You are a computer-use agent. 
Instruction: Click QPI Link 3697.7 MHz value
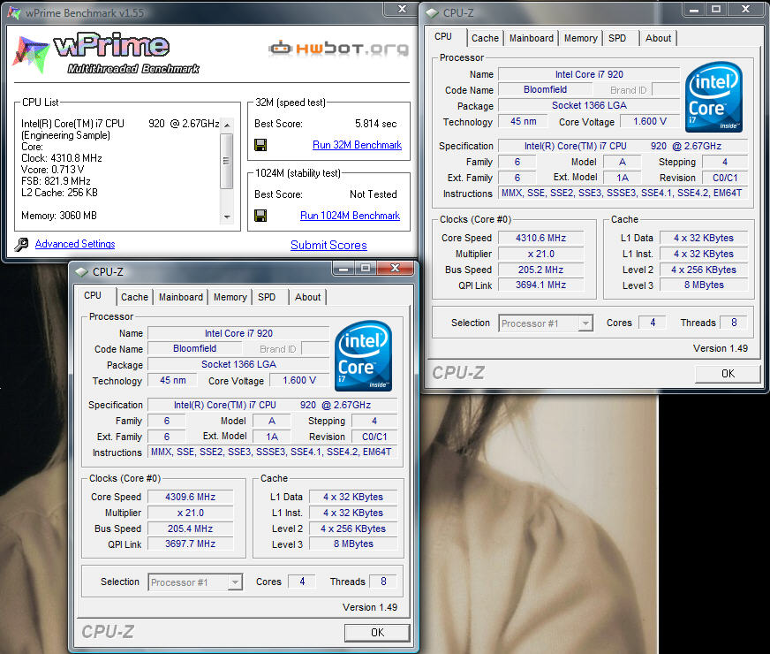click(x=190, y=544)
